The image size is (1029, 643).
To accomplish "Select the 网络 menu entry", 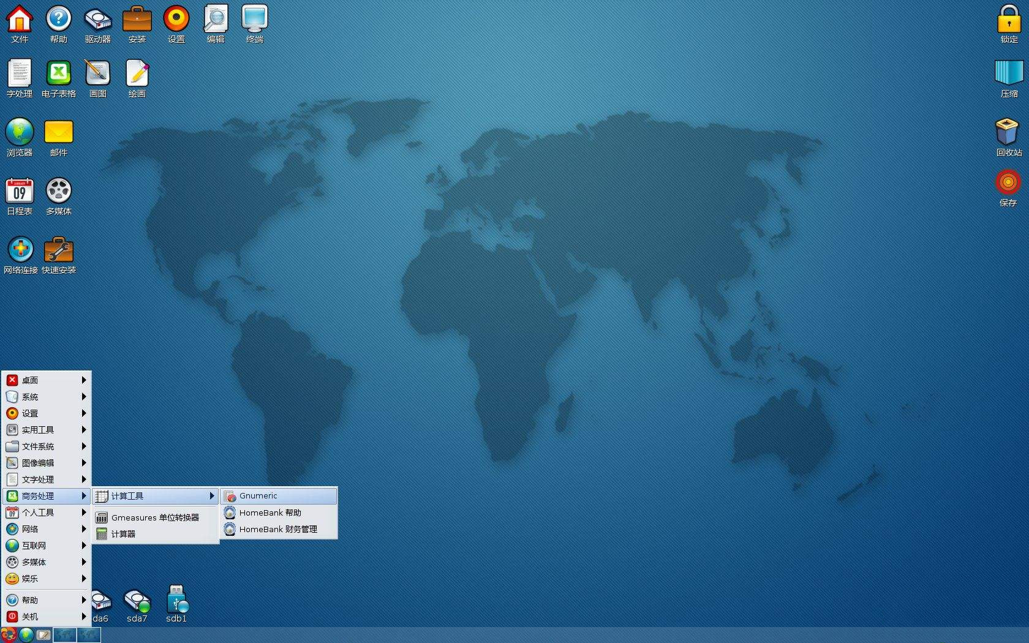I will (x=47, y=529).
